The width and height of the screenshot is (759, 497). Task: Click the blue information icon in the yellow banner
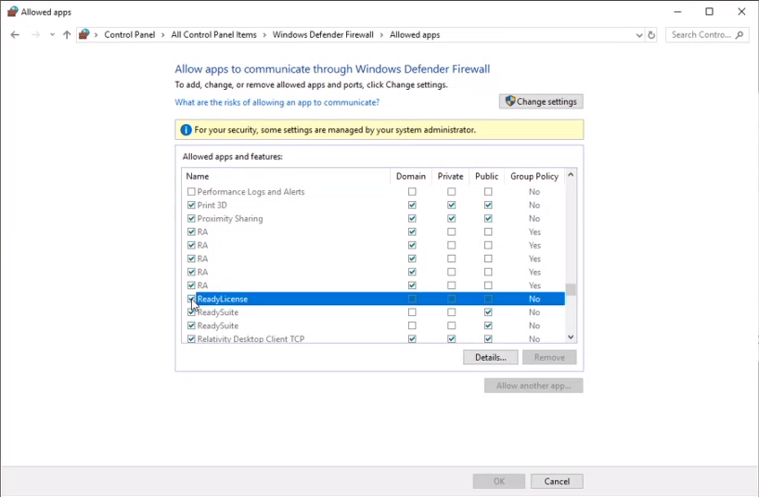pos(186,130)
